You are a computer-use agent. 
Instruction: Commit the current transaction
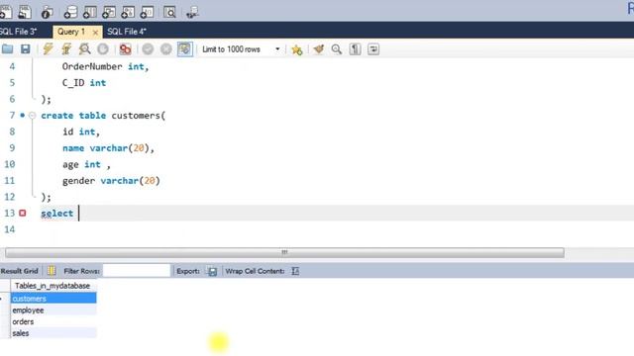[x=148, y=49]
